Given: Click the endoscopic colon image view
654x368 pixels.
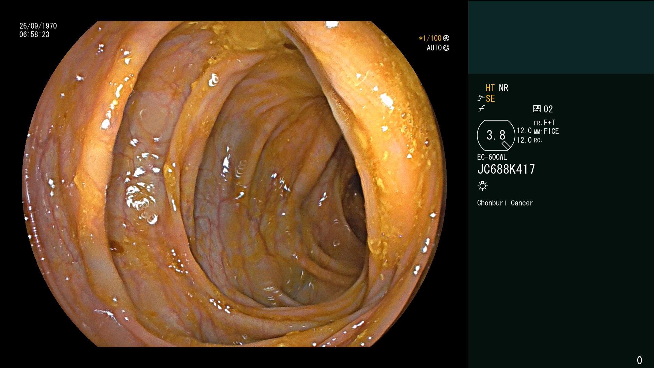Looking at the screenshot, I should point(234,184).
